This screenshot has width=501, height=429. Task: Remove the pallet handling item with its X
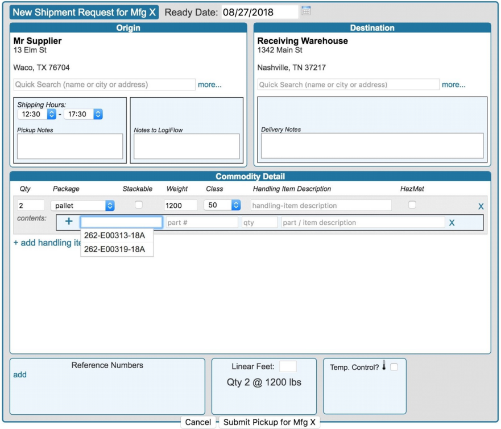click(x=481, y=206)
